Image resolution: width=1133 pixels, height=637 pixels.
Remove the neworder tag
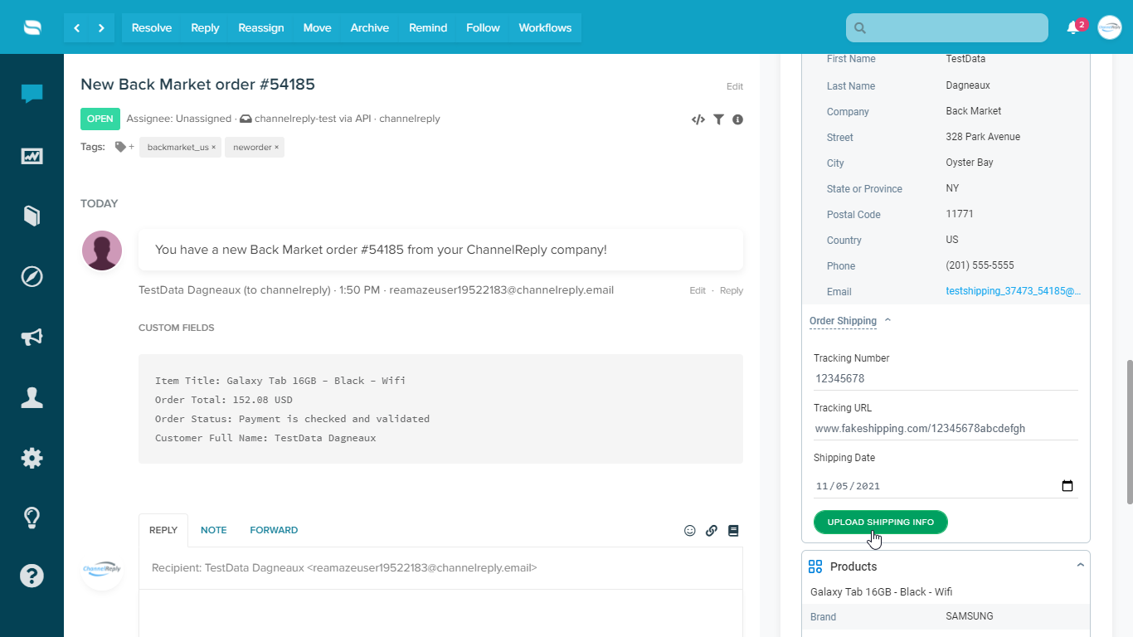[x=276, y=148]
